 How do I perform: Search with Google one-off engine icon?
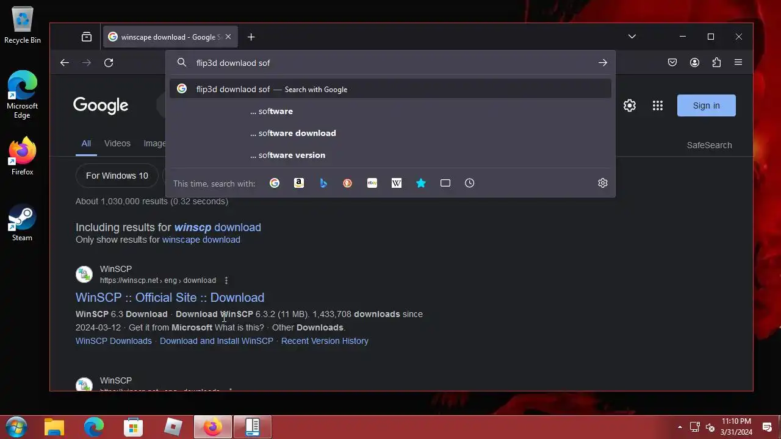(275, 183)
